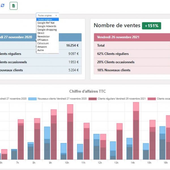Choose Google Ref Nat origin

click(46, 23)
